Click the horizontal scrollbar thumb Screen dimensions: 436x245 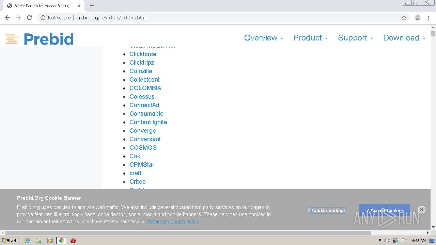click(x=188, y=233)
